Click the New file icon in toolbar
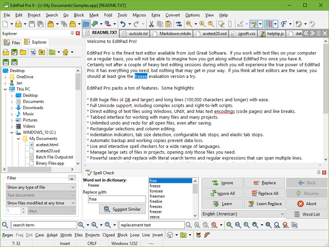 [5, 24]
